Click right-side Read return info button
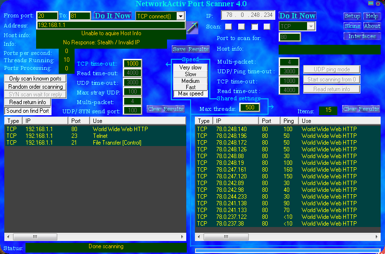The width and height of the screenshot is (385, 254). click(x=332, y=89)
